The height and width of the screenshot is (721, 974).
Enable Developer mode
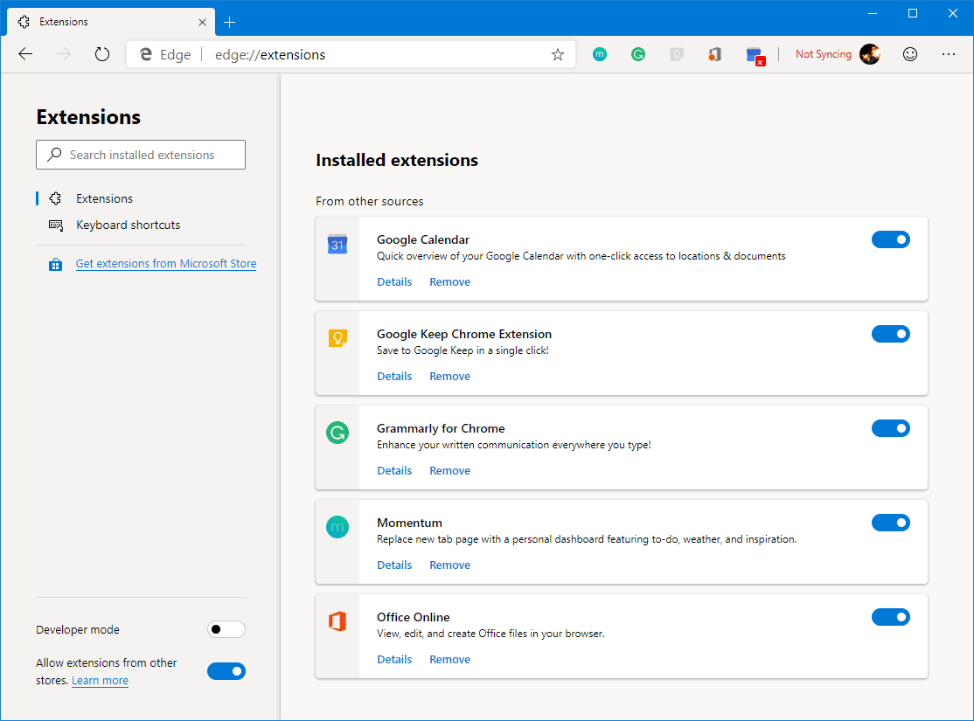pos(226,629)
